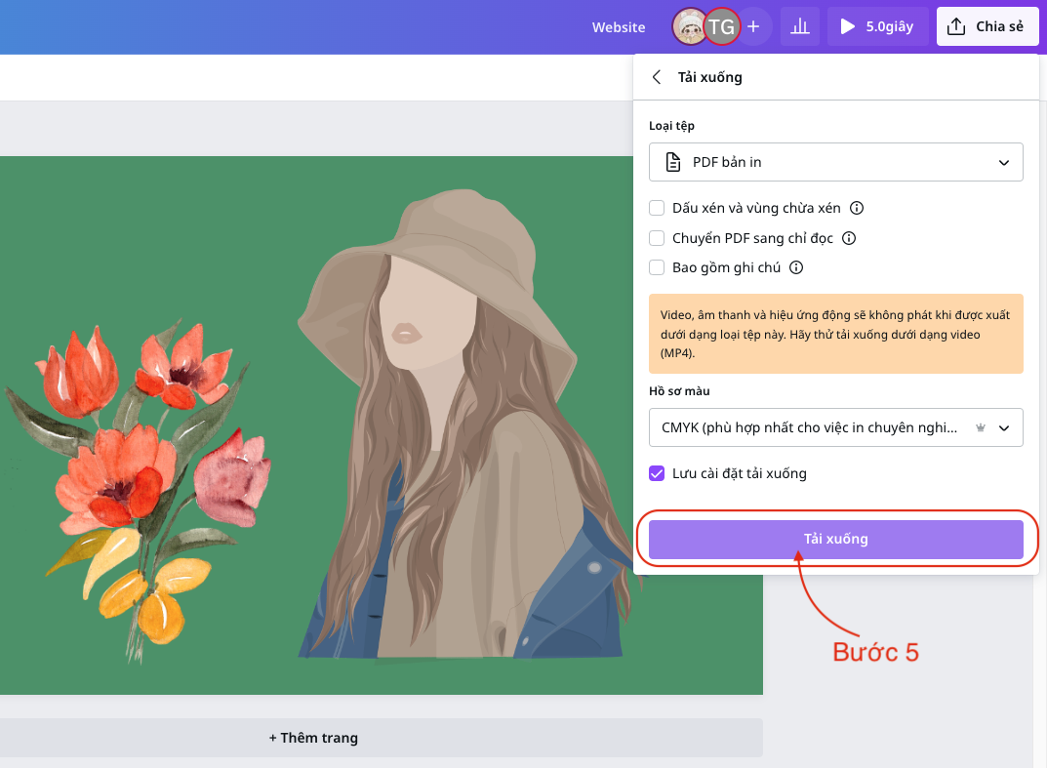1047x768 pixels.
Task: Click the cartoon profile avatar
Action: pos(689,26)
